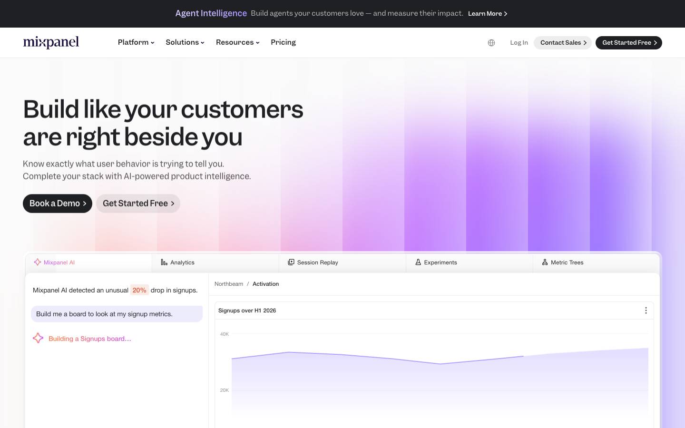
Task: Open the Pricing page
Action: [283, 42]
